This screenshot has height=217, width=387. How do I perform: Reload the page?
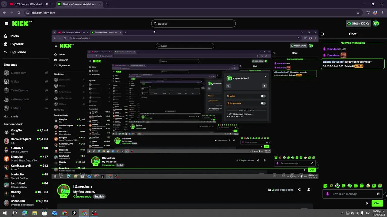point(19,13)
